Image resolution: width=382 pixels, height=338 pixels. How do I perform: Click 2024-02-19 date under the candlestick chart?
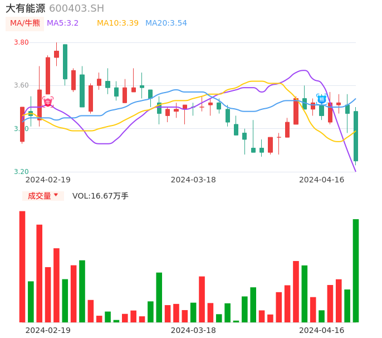tap(48, 180)
